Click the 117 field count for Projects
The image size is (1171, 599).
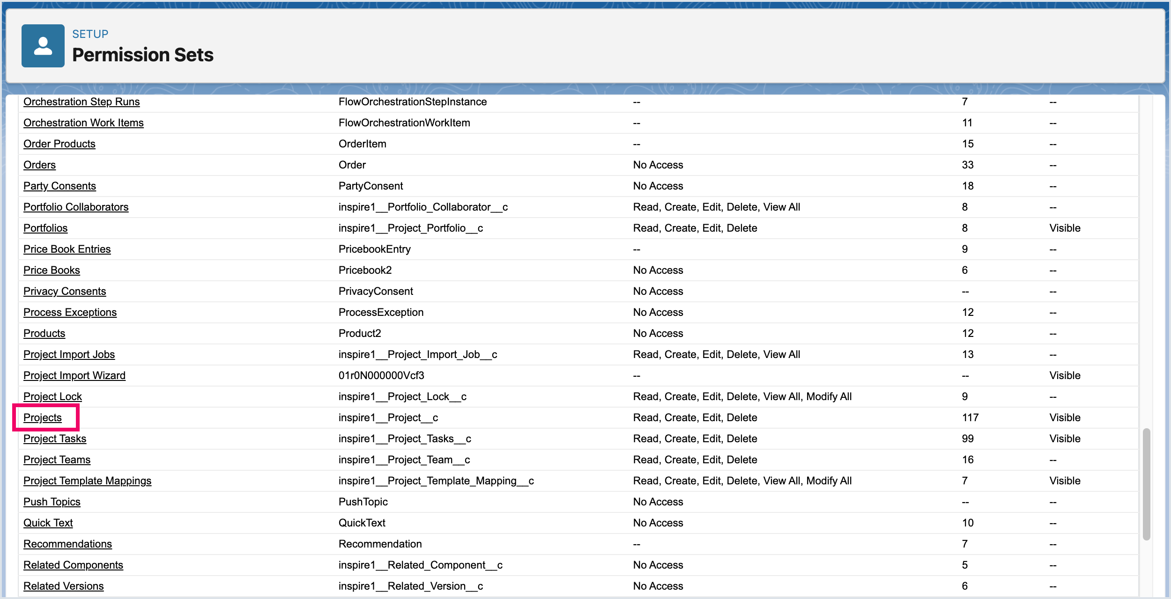(x=970, y=417)
